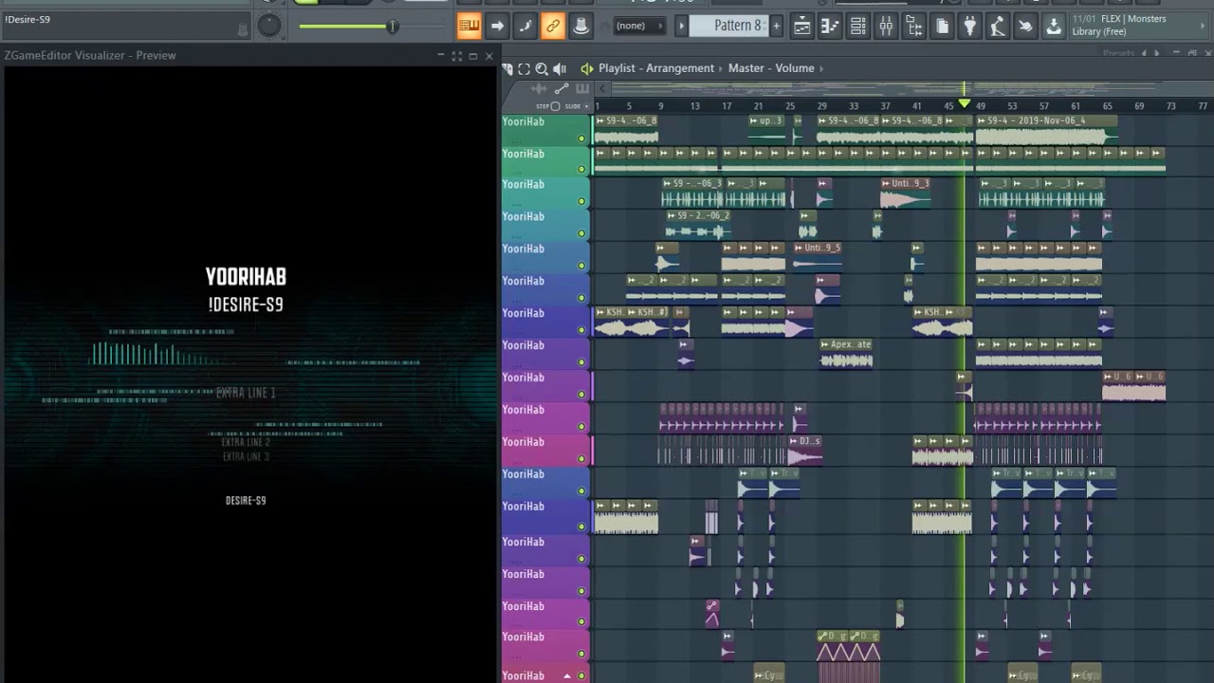Click the tempo tapper figure icon
Screen dimensions: 1214x683
(997, 27)
